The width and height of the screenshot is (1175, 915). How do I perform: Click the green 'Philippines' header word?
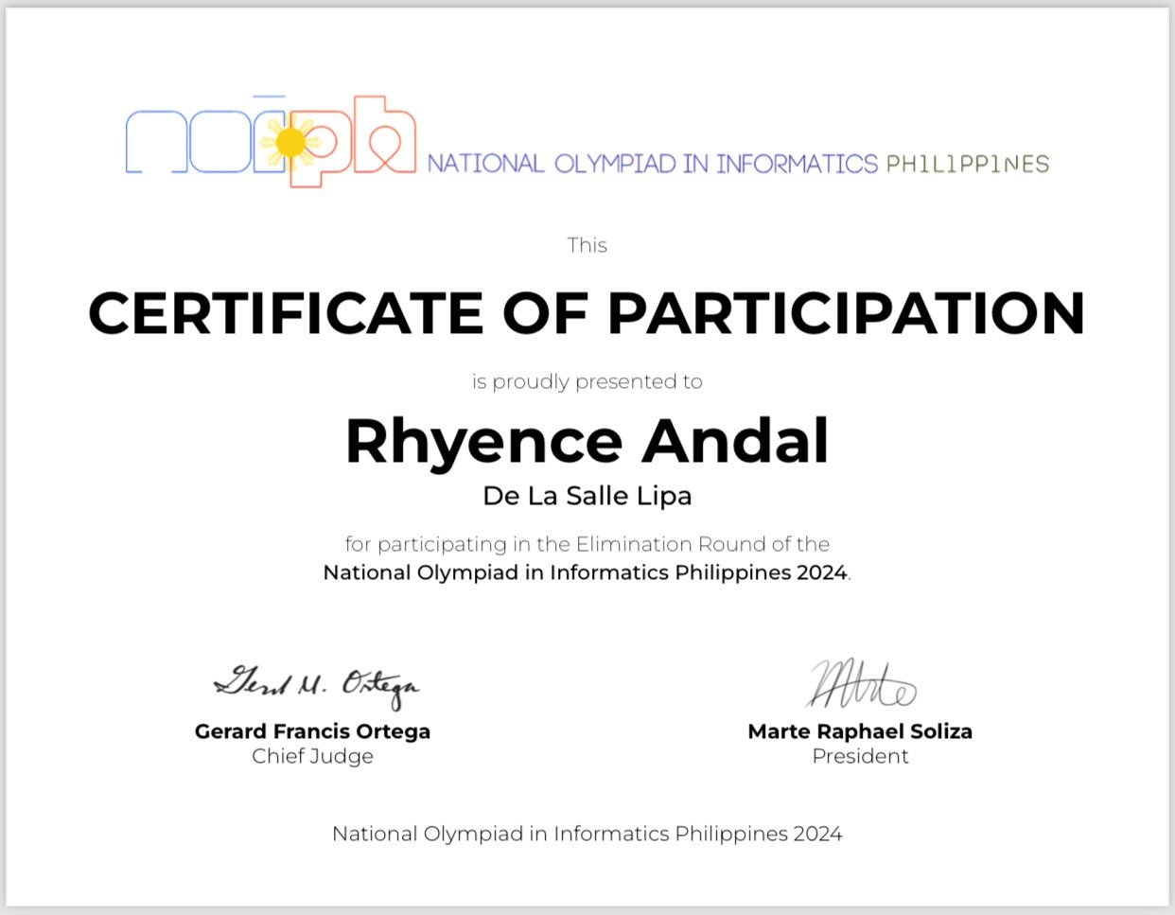(x=968, y=164)
